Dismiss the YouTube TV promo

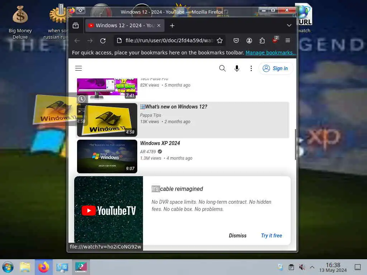point(238,236)
